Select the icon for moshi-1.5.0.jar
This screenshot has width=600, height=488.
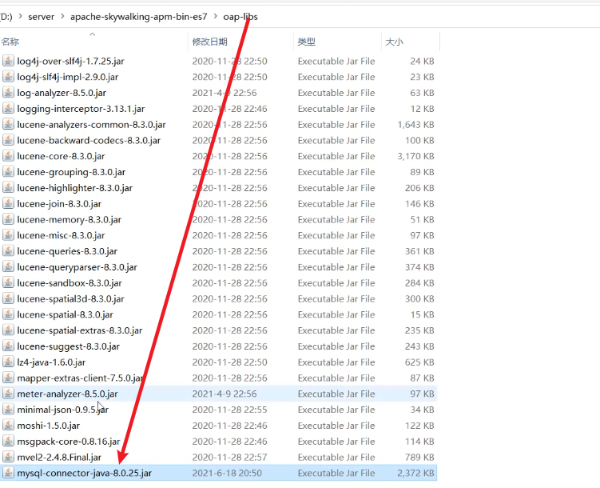tap(8, 426)
